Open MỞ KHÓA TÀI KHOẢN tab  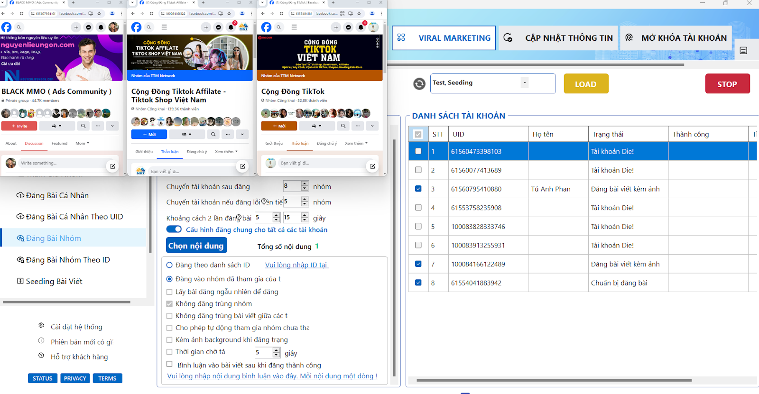pos(676,38)
